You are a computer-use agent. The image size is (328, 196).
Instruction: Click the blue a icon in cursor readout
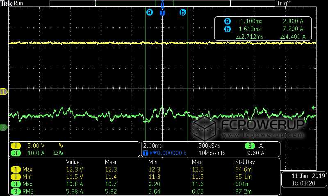[227, 21]
